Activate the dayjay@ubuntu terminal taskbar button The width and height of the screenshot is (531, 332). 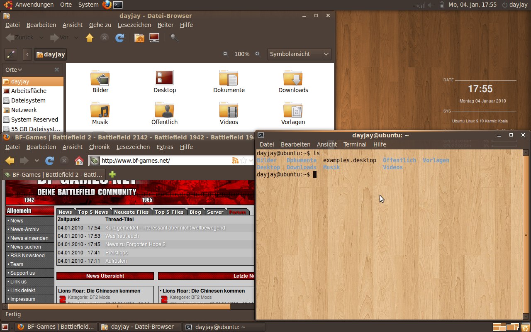tap(224, 327)
